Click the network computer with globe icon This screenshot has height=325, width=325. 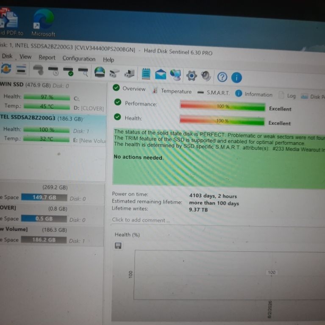pos(176,75)
